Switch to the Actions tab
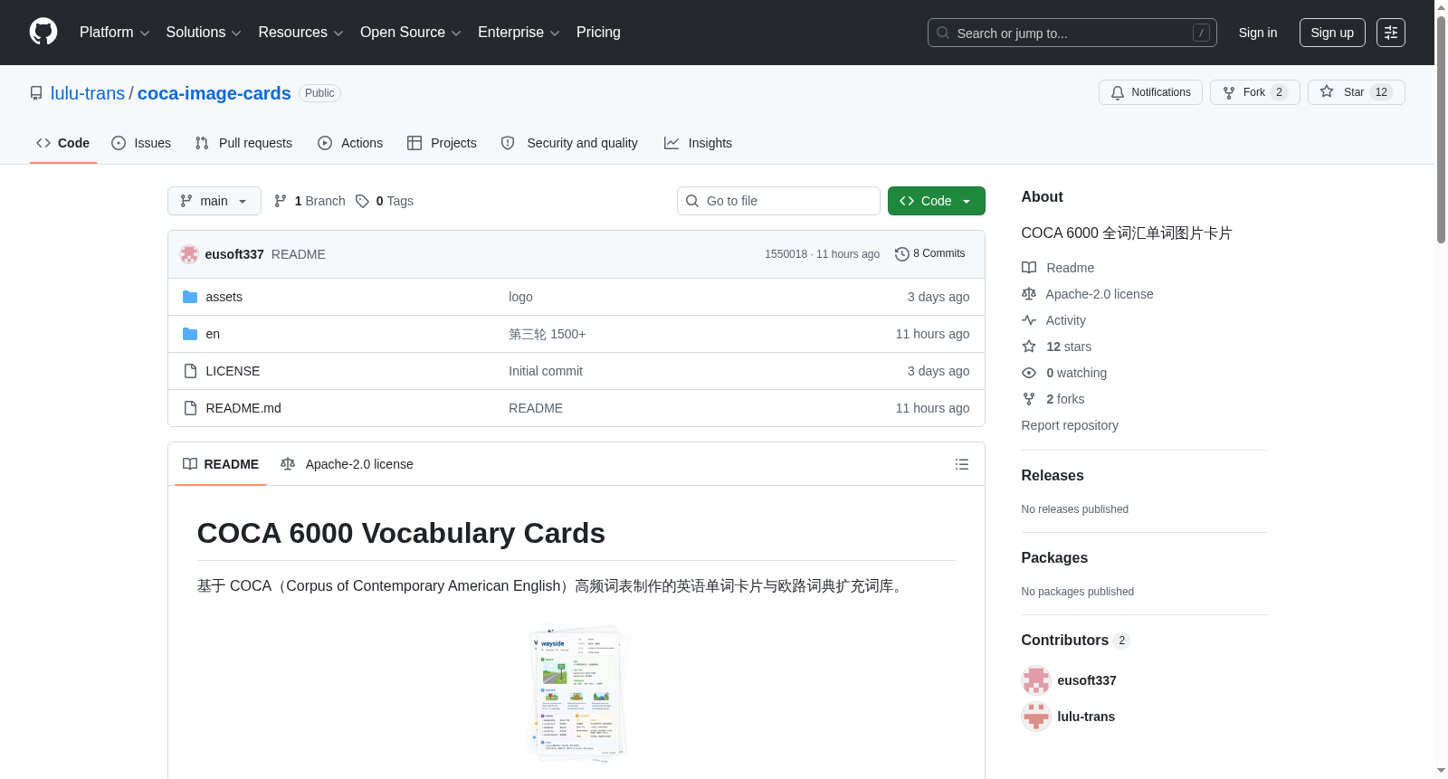The width and height of the screenshot is (1448, 779). [350, 143]
